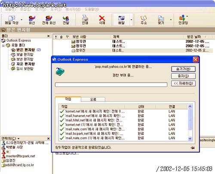Open dropdown arrow next to 찾기
Viewport: 215px width, 174px height.
click(171, 20)
